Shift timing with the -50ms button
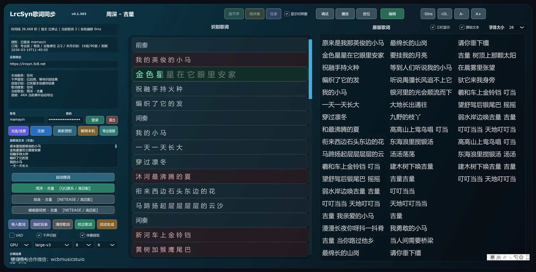 coord(428,14)
